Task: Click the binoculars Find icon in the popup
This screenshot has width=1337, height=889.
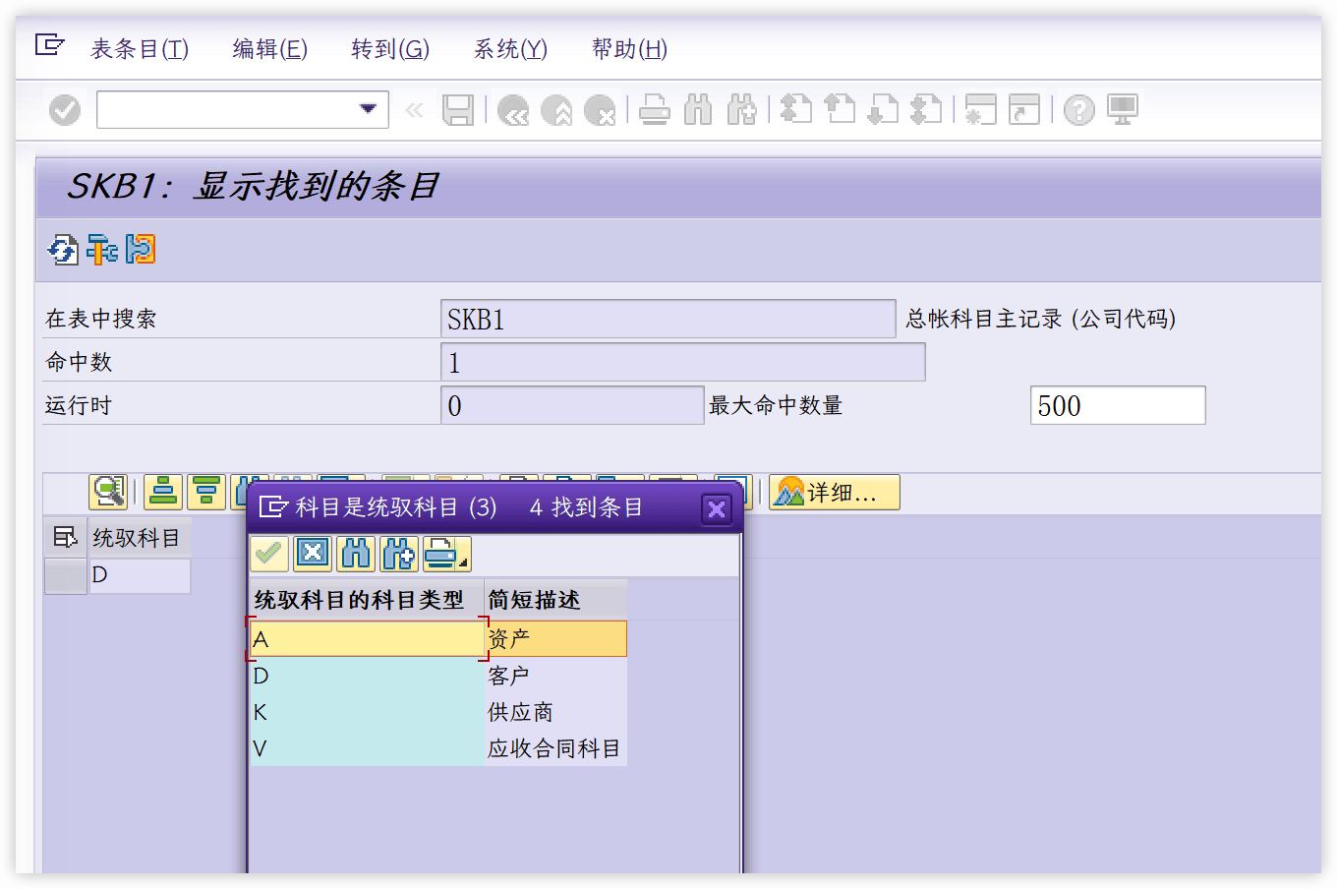Action: (x=355, y=554)
